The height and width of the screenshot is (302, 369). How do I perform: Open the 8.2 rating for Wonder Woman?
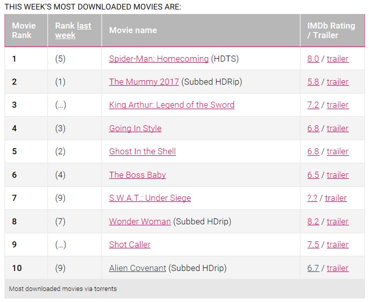point(313,221)
